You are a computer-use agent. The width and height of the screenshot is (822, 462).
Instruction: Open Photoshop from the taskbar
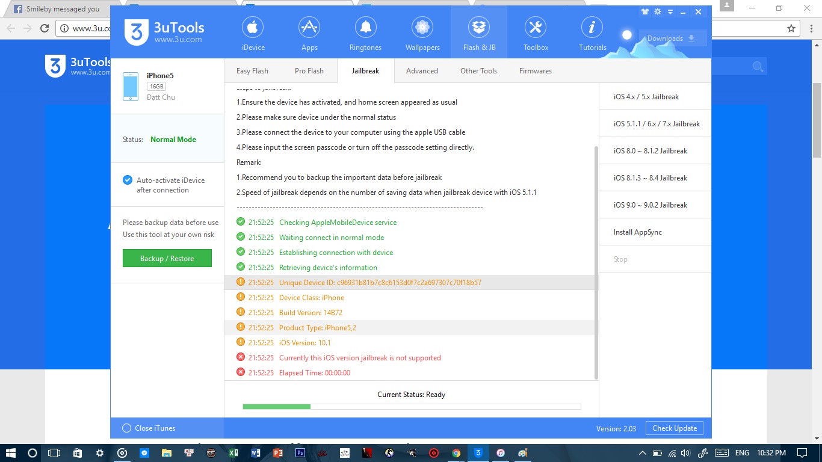click(300, 453)
